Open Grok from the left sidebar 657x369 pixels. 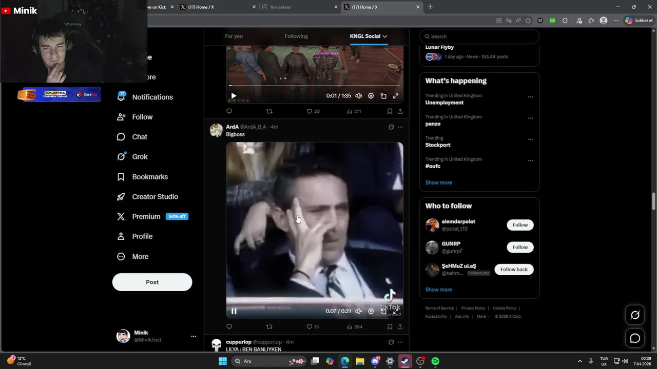tap(132, 157)
